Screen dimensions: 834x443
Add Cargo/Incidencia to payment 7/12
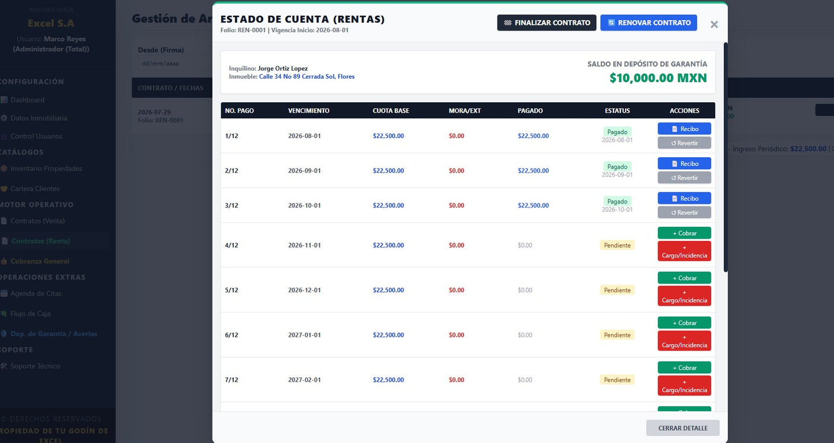685,386
